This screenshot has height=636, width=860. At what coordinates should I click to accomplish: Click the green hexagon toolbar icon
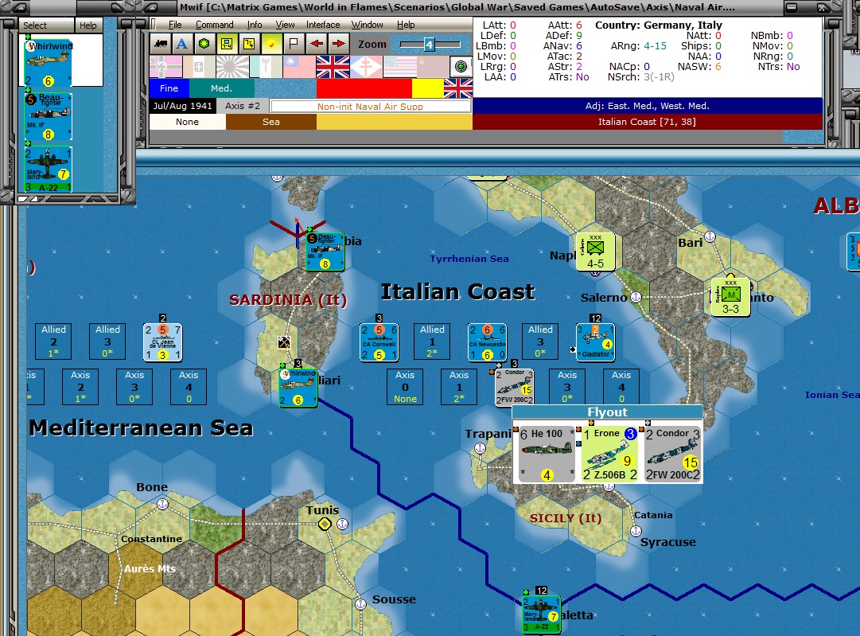[204, 44]
